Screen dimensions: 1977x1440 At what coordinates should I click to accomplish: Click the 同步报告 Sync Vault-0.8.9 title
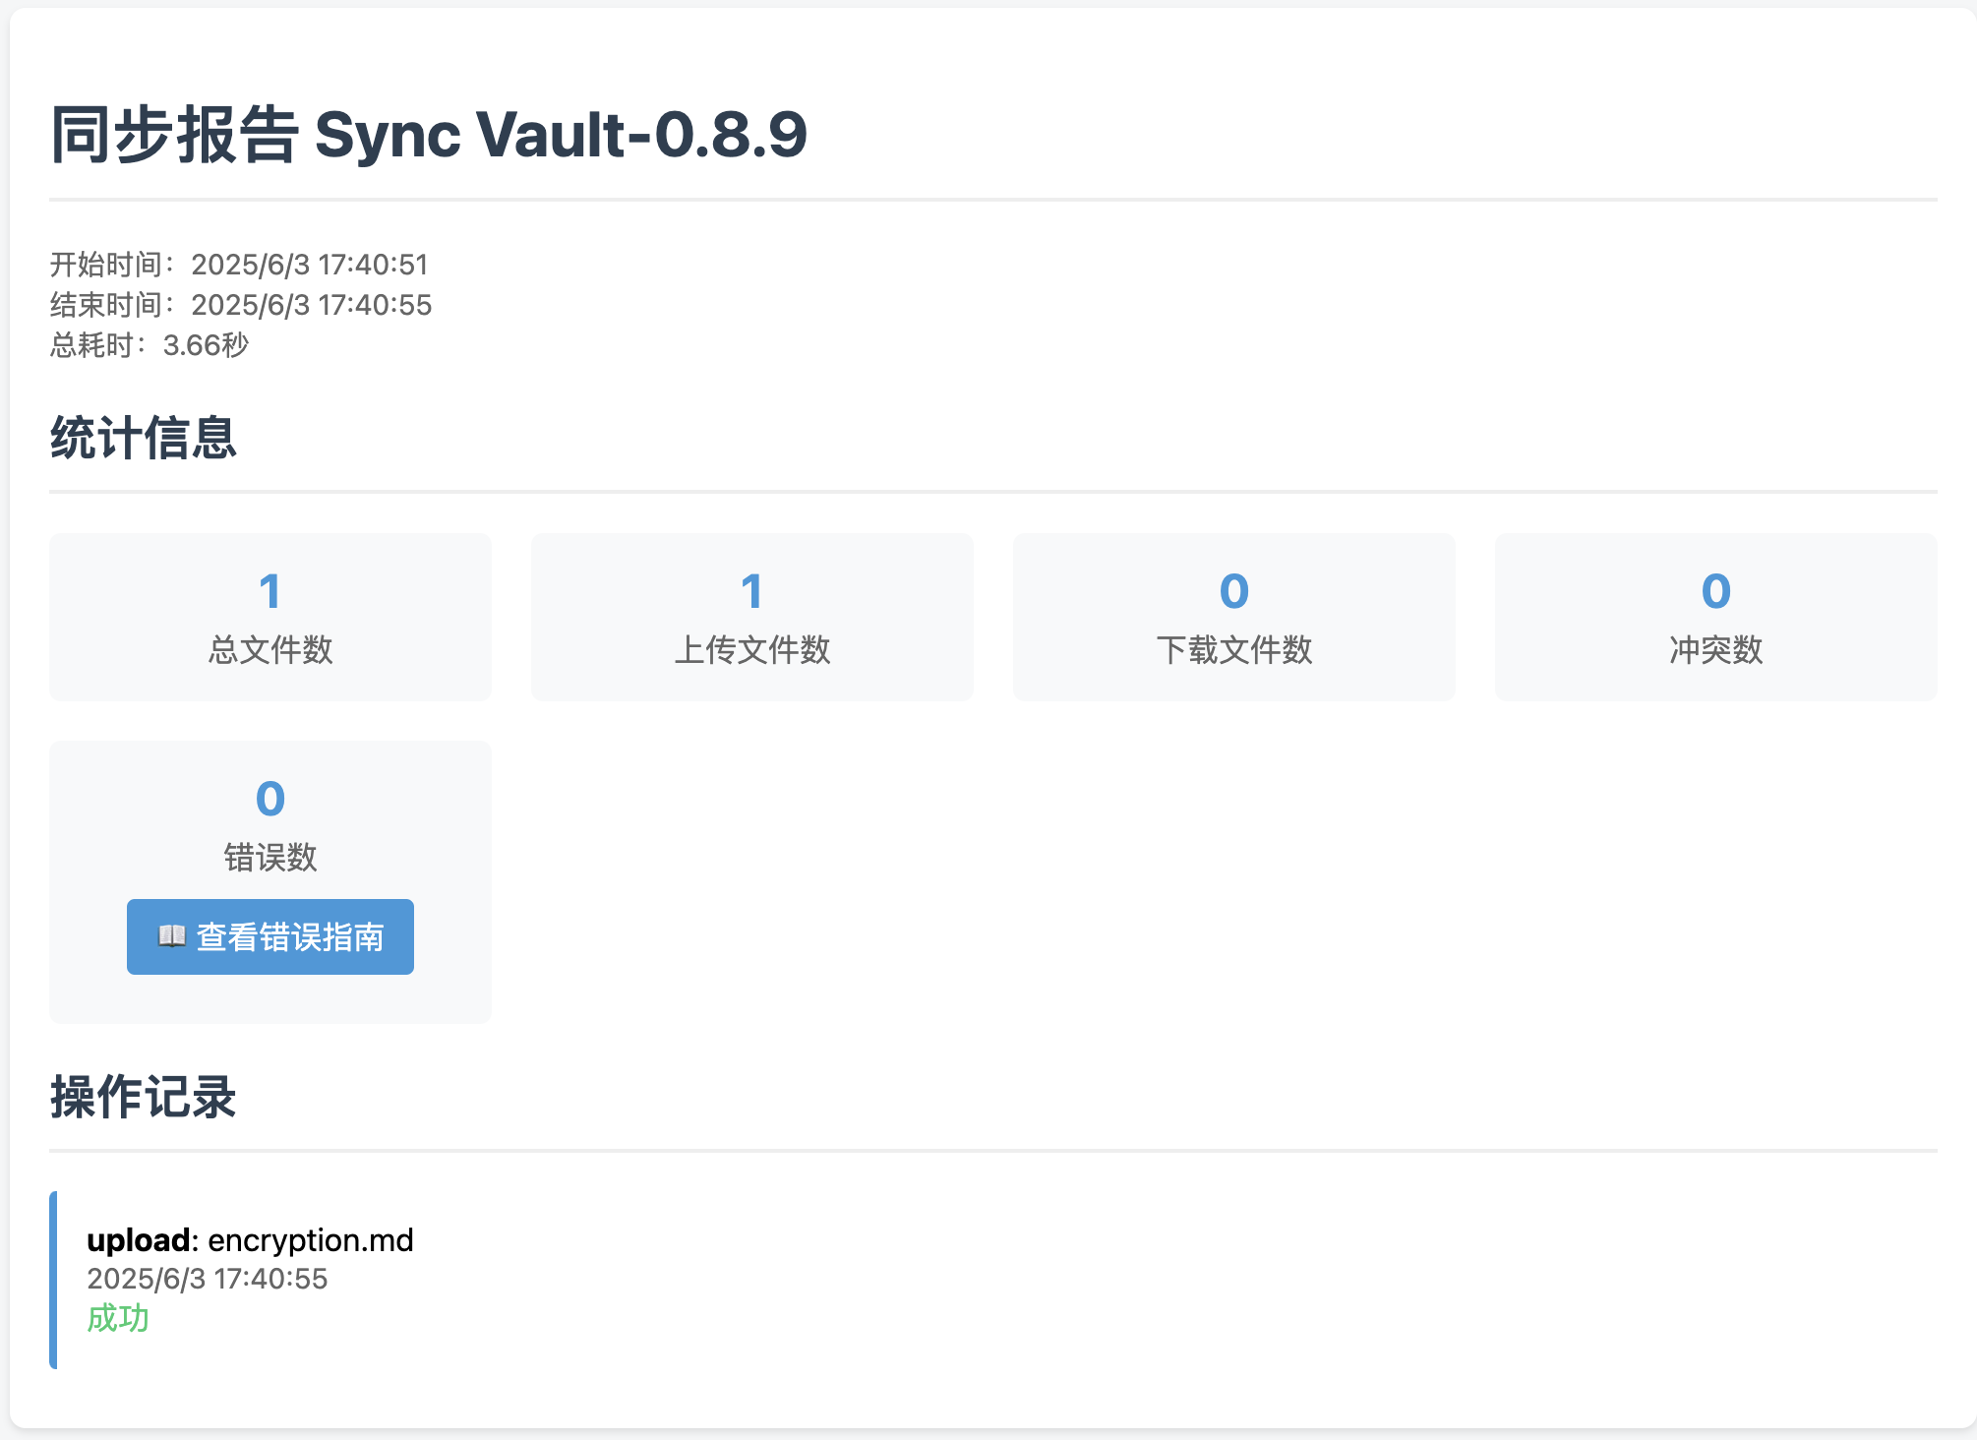coord(429,135)
